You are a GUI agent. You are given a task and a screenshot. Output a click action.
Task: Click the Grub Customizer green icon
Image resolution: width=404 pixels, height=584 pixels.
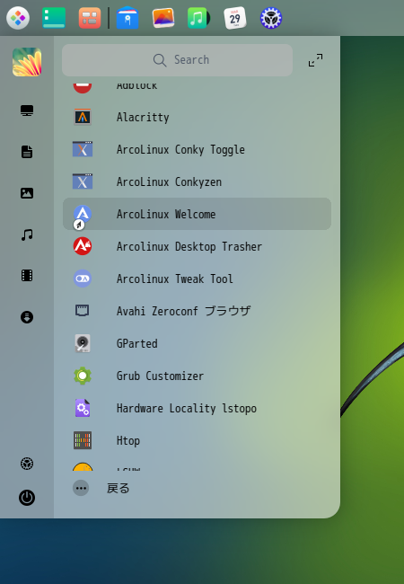[83, 376]
